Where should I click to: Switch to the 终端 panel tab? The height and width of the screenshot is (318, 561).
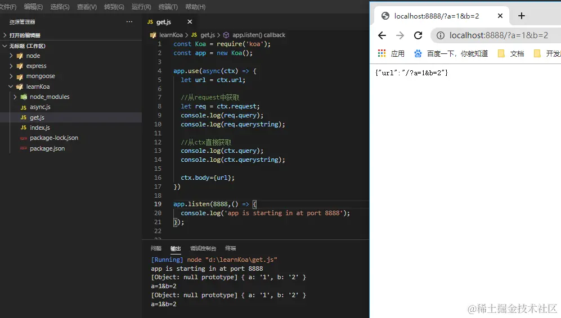[x=230, y=248]
